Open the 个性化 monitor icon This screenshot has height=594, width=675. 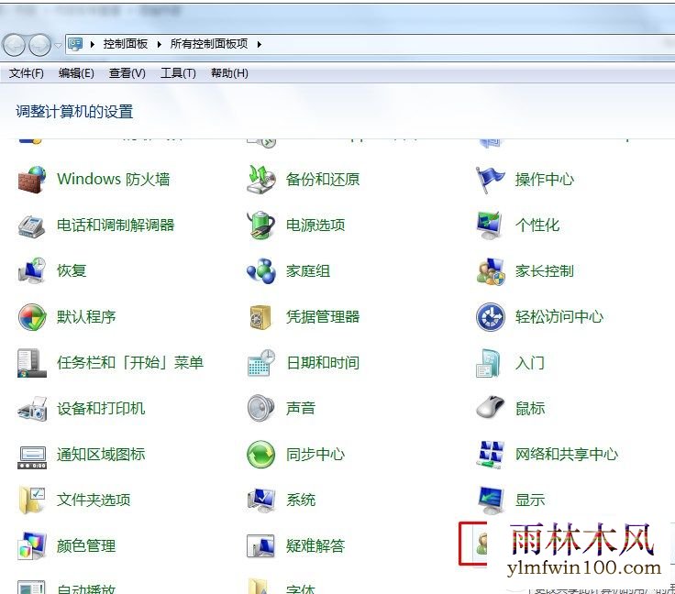tap(490, 225)
